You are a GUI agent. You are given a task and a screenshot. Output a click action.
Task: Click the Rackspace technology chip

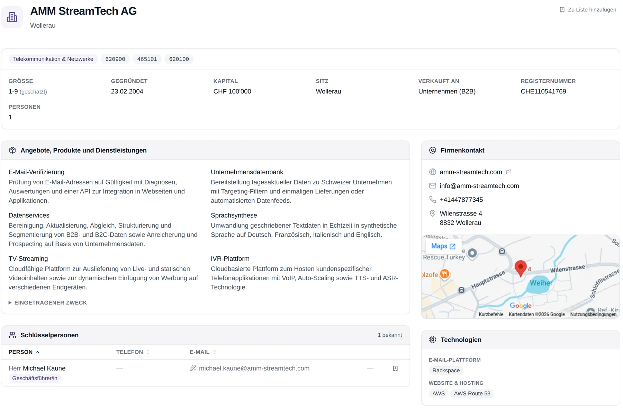(x=446, y=371)
